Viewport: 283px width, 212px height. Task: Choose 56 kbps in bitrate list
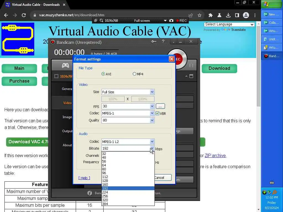click(x=128, y=161)
